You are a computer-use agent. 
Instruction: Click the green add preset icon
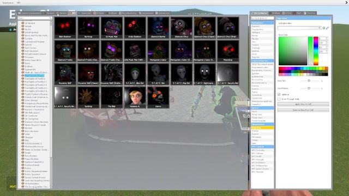pyautogui.click(x=324, y=28)
